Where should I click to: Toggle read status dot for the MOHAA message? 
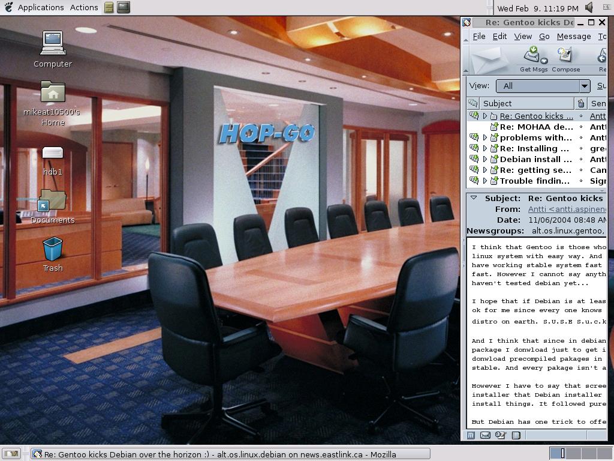click(580, 127)
